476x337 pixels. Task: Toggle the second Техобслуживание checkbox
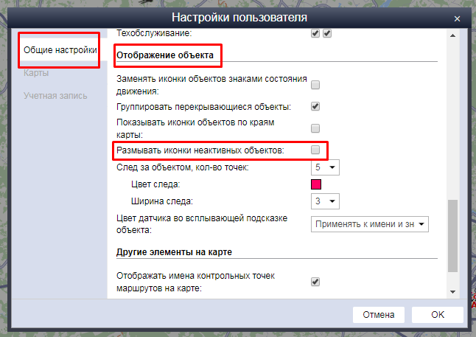click(327, 34)
